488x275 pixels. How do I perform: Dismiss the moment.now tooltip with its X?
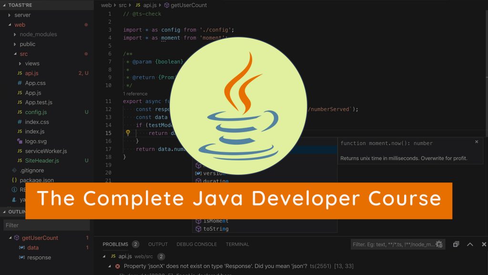point(477,142)
